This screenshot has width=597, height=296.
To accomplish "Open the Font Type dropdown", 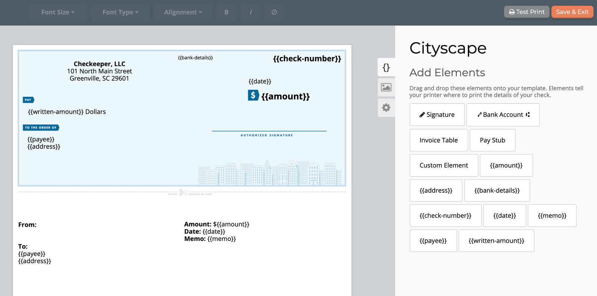I will click(120, 12).
